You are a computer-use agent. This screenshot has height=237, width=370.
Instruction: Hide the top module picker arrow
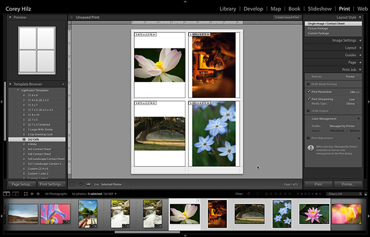pos(185,1)
